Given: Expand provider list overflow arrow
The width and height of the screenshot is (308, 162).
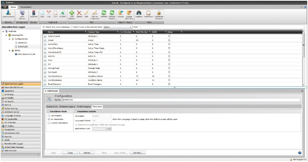Looking at the screenshot, I should [38, 155].
